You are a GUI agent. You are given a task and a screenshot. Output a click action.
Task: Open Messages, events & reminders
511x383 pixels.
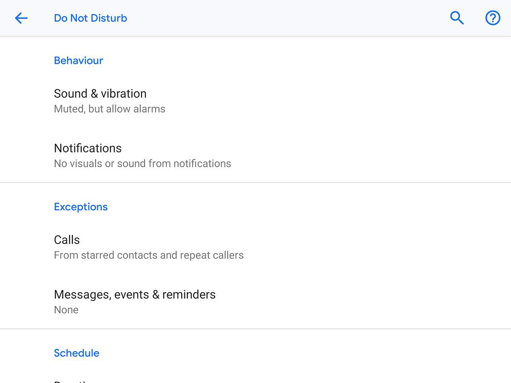[135, 294]
